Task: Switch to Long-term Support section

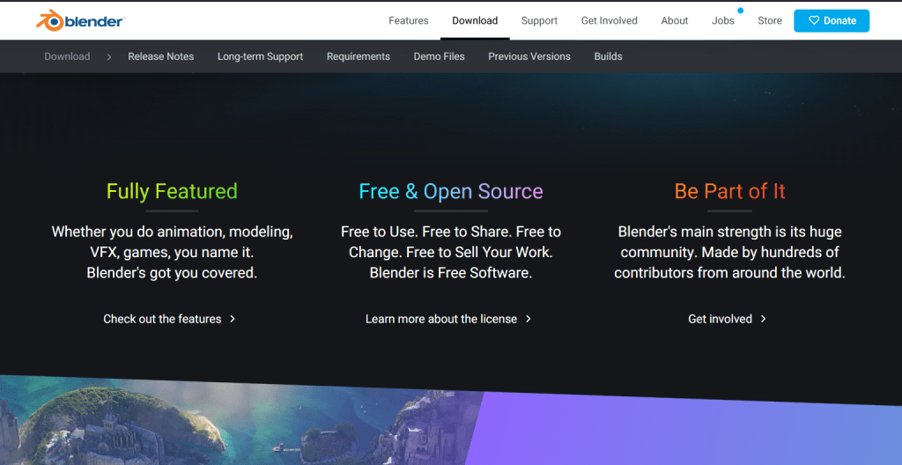Action: click(260, 56)
